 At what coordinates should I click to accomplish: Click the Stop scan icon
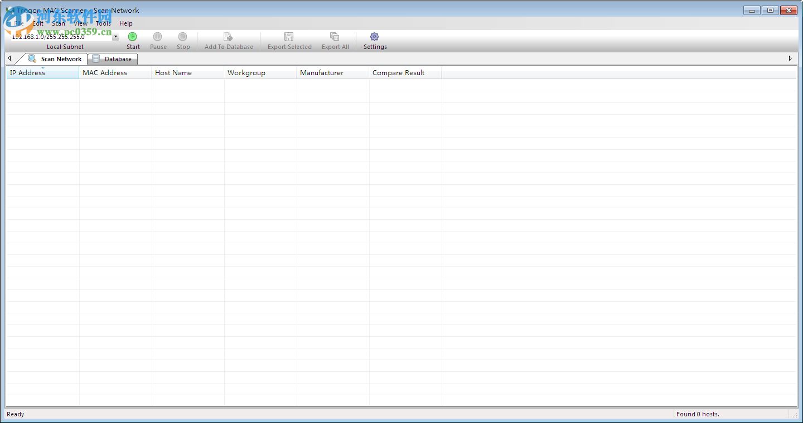tap(183, 37)
